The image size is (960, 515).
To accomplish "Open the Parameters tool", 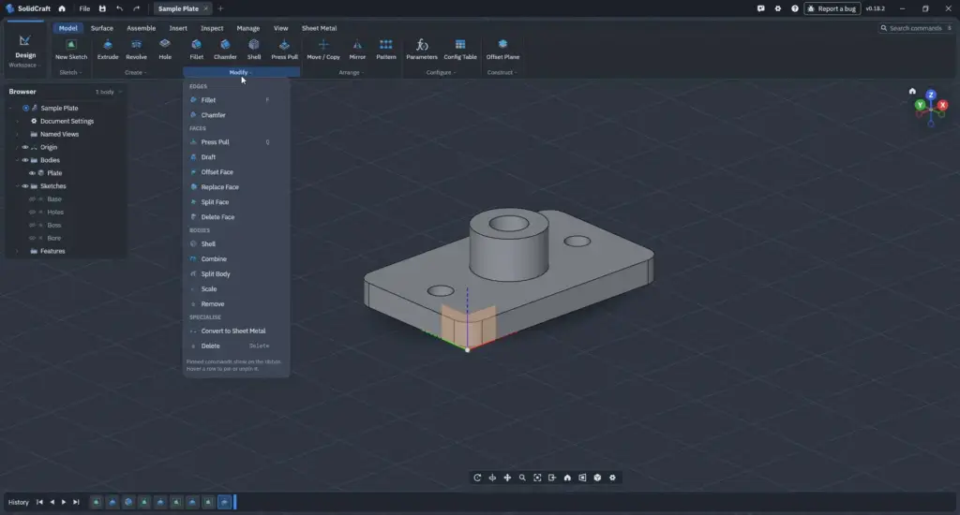I will [x=422, y=49].
